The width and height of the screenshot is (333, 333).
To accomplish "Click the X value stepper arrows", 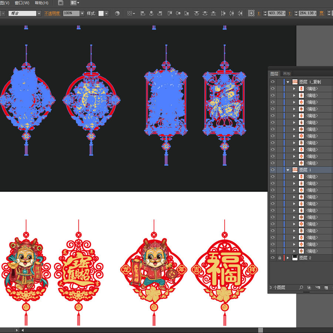I will (265, 13).
